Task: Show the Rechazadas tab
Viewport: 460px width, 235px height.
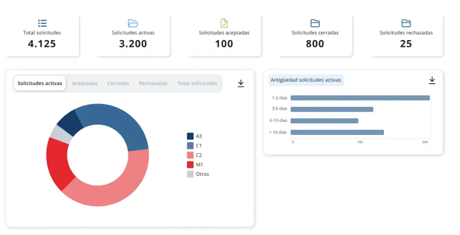Action: pos(153,83)
